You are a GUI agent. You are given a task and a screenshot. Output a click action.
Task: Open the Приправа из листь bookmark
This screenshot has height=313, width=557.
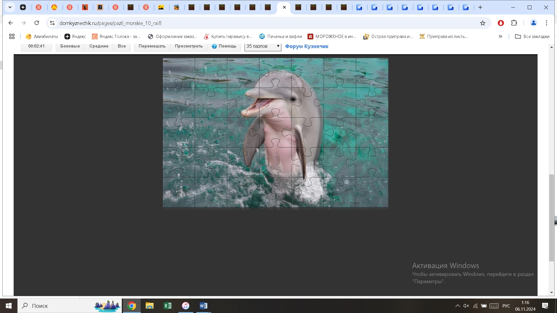tap(444, 36)
